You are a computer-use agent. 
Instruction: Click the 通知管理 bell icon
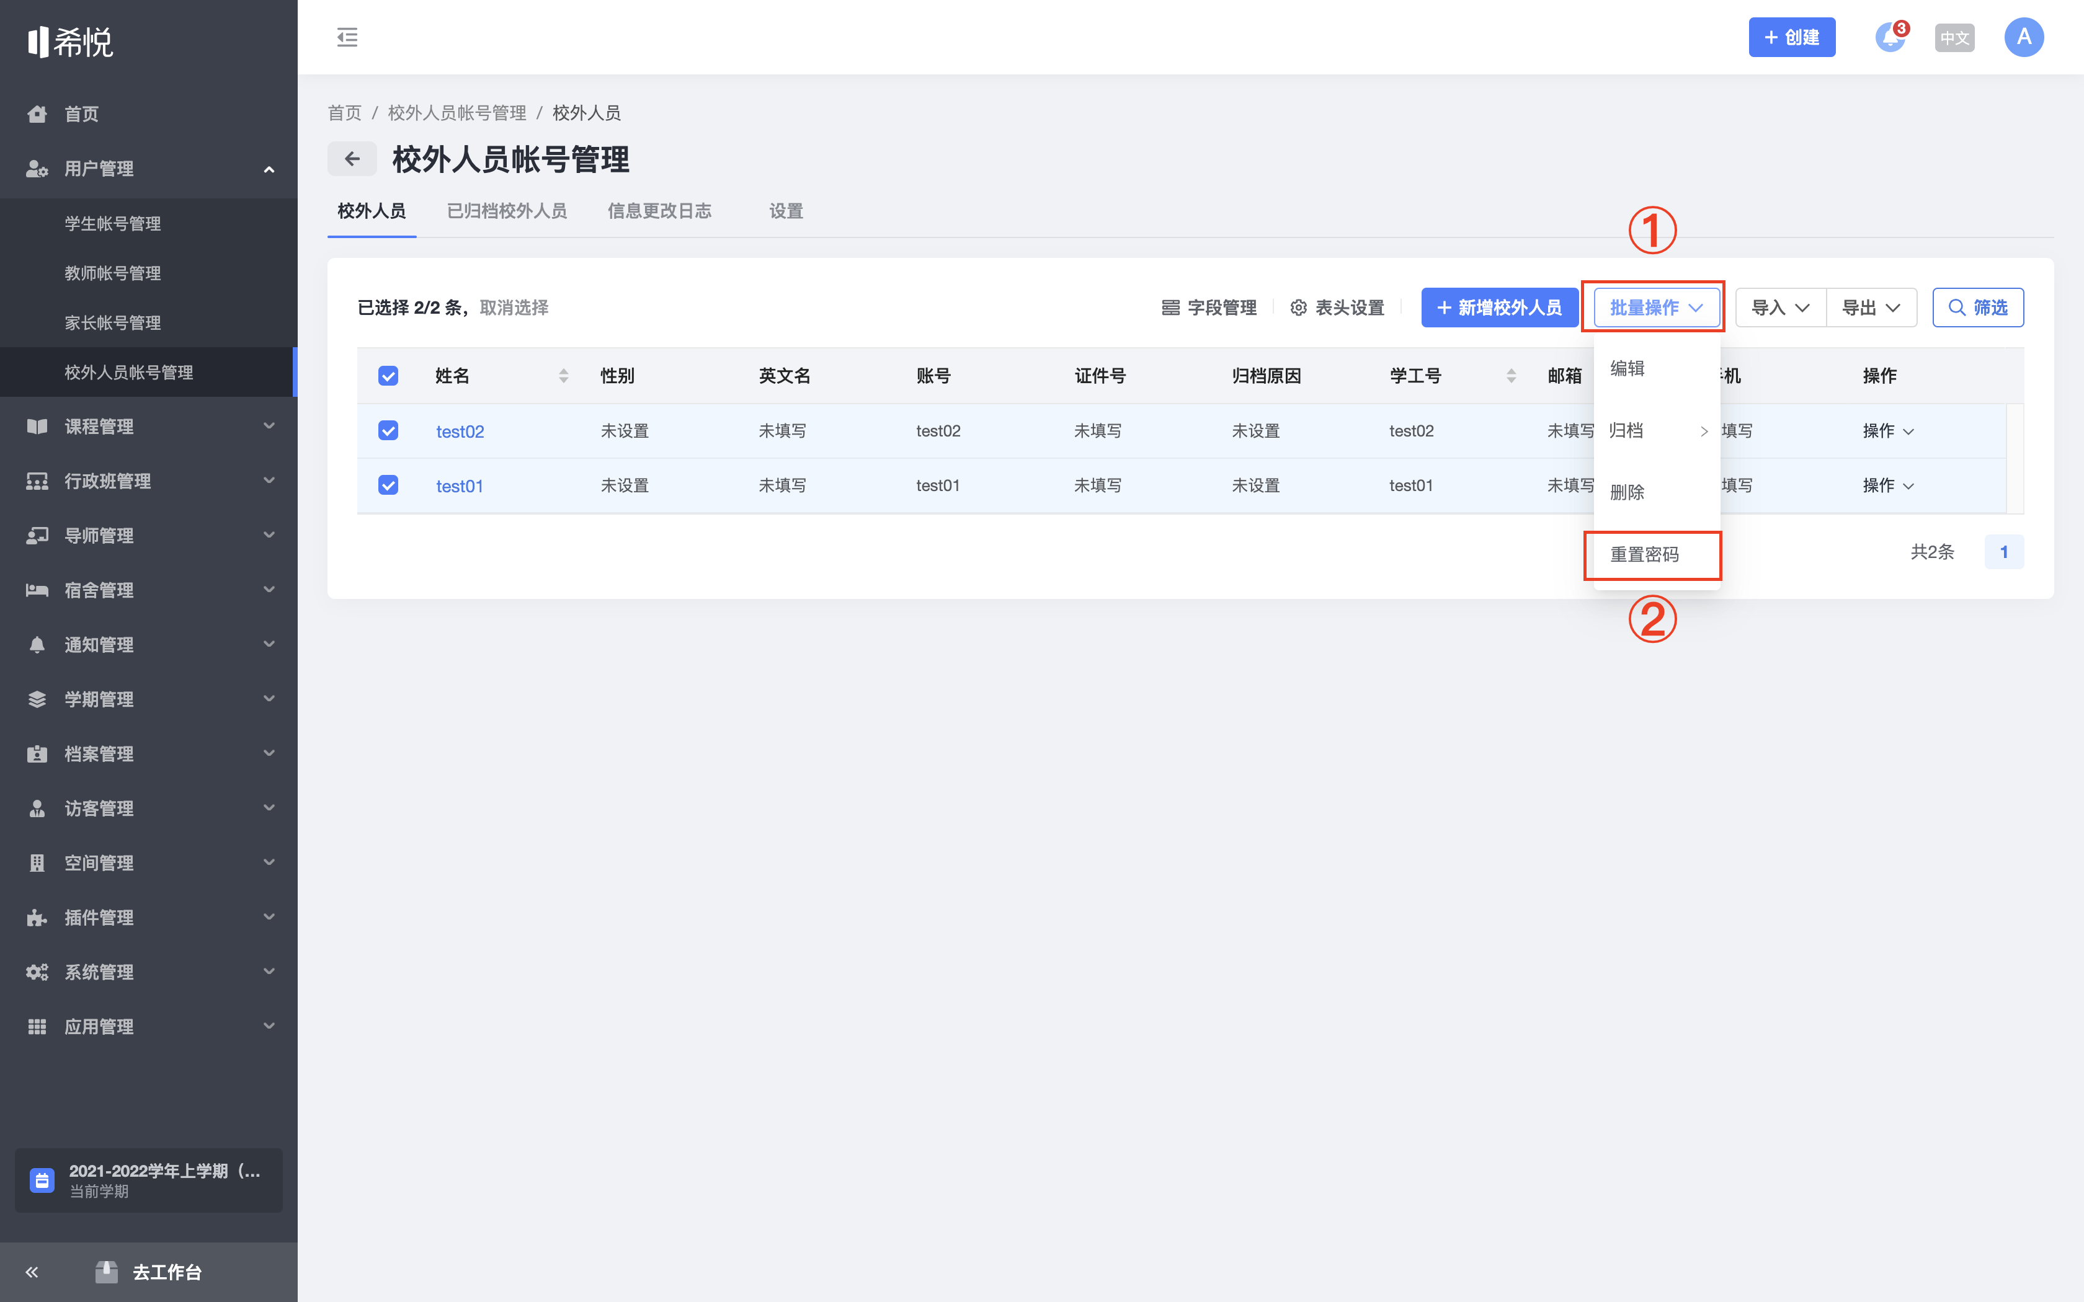37,644
